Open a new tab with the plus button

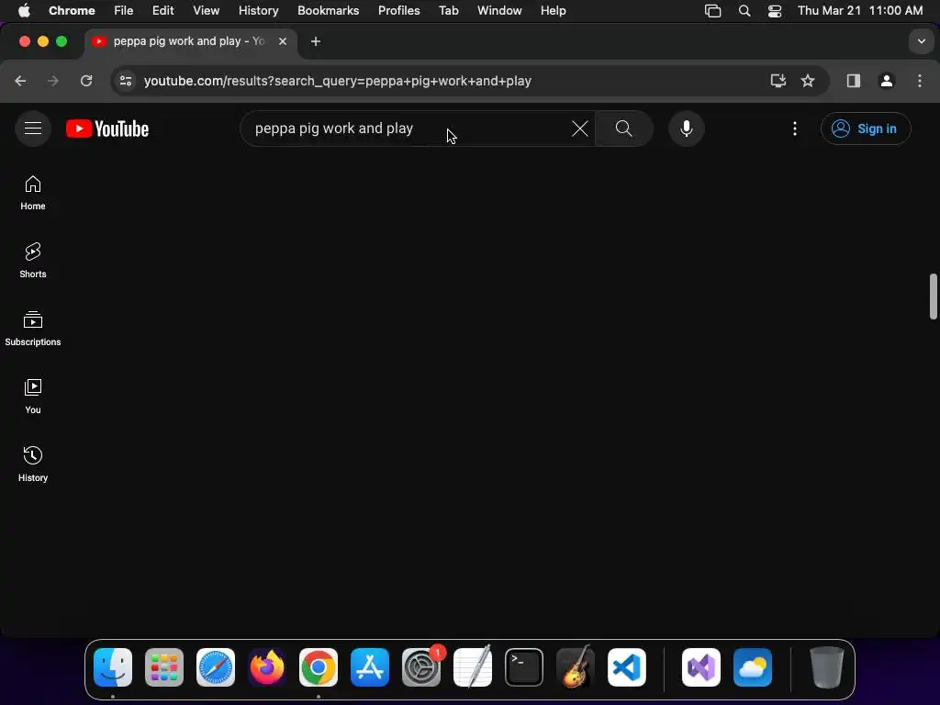click(316, 41)
